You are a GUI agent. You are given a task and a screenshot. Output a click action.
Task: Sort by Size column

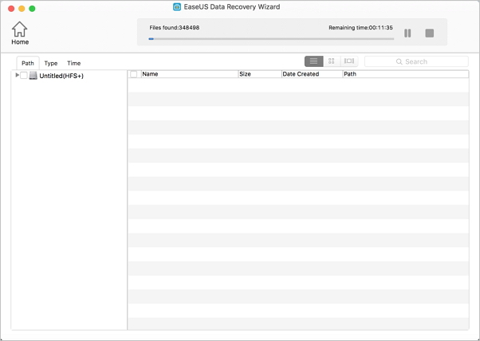point(260,74)
